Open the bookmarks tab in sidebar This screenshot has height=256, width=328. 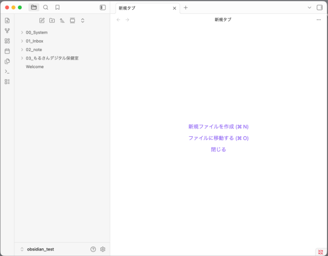tap(58, 8)
